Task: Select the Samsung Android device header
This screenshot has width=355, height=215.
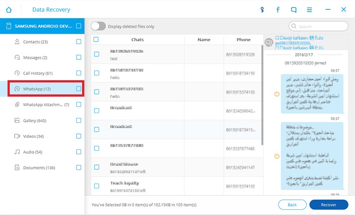Action: click(42, 26)
